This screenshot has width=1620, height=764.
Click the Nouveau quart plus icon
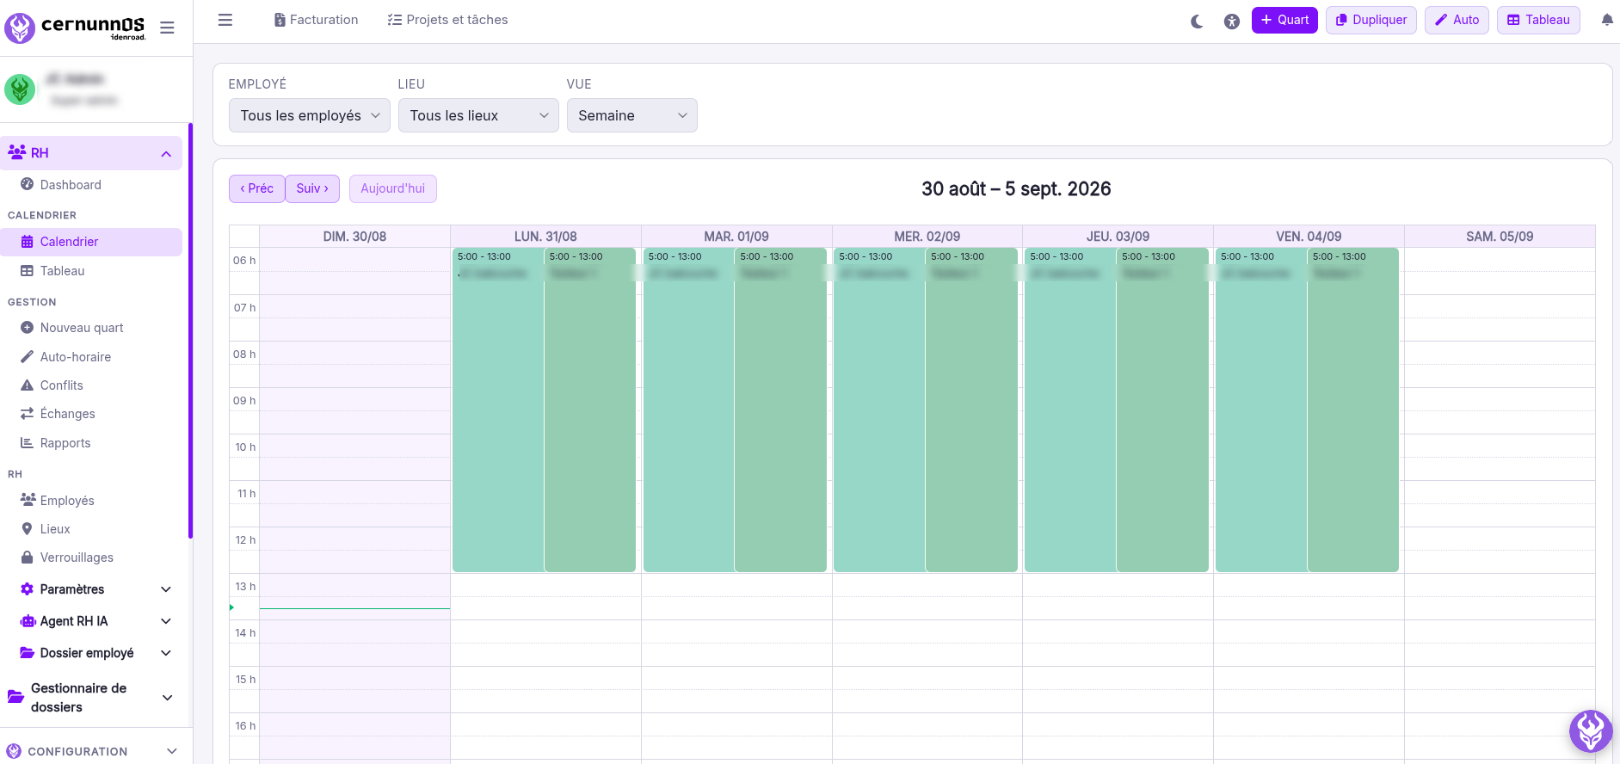coord(27,328)
